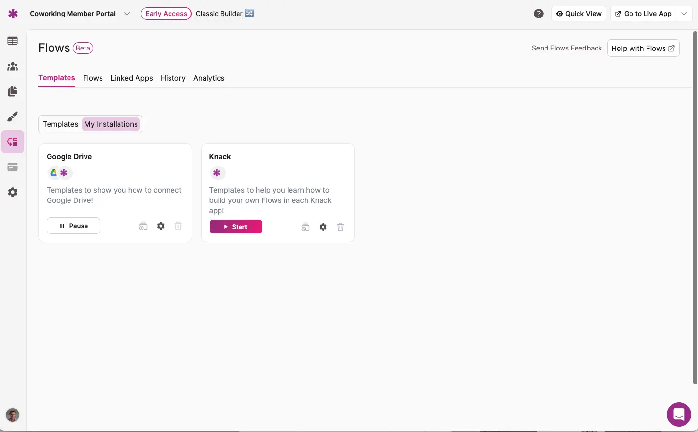Screen dimensions: 698x432
Task: Open the Payments card sidebar icon
Action: point(13,167)
